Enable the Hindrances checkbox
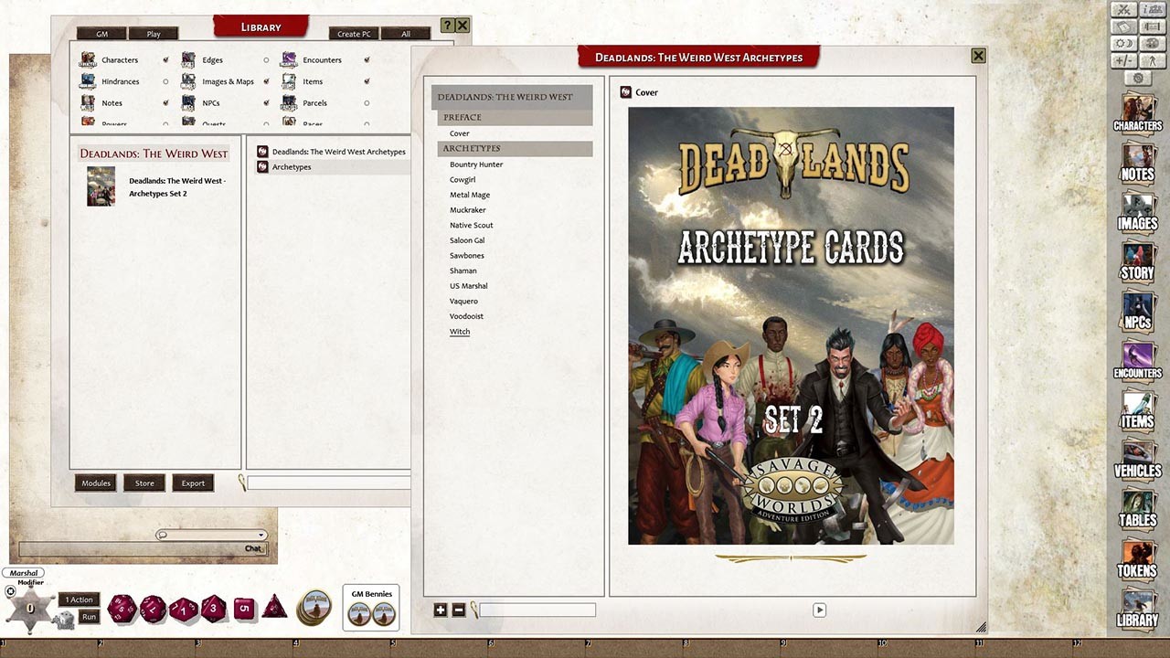Viewport: 1170px width, 658px height. (x=165, y=81)
